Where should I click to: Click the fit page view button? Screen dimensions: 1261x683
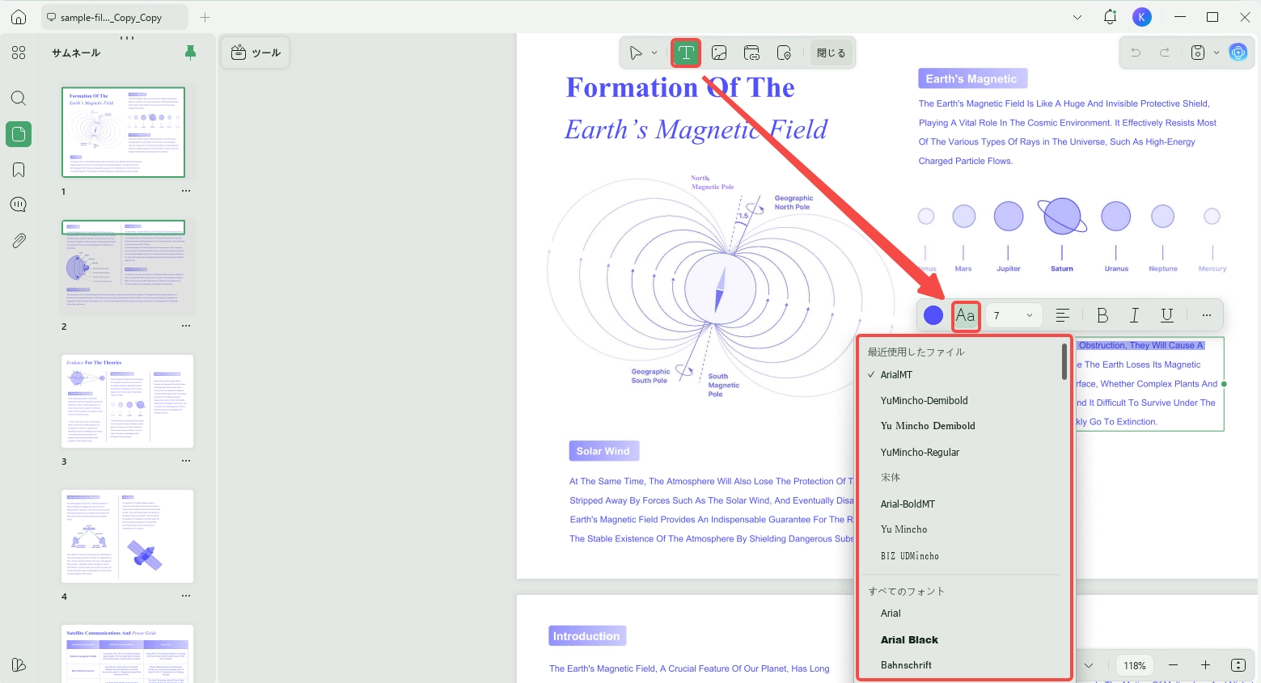[1238, 665]
